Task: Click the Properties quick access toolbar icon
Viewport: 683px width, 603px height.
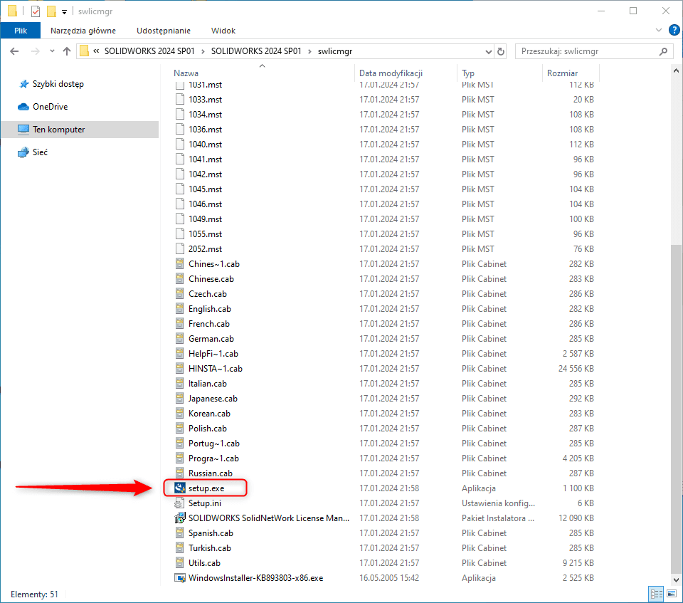Action: pos(36,11)
